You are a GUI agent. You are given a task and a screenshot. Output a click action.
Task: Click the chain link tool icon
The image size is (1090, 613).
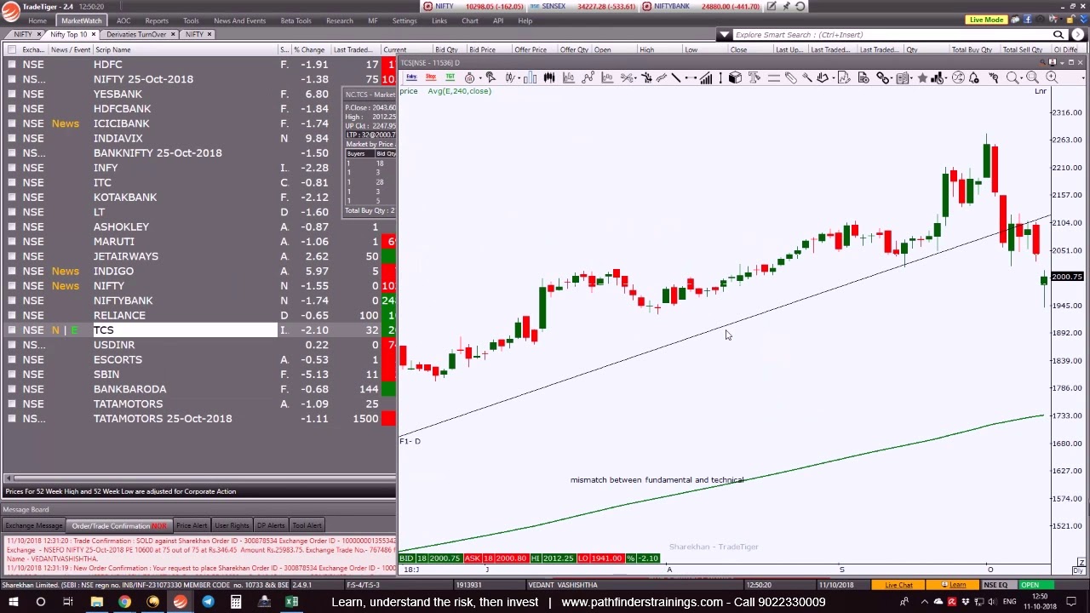click(882, 77)
